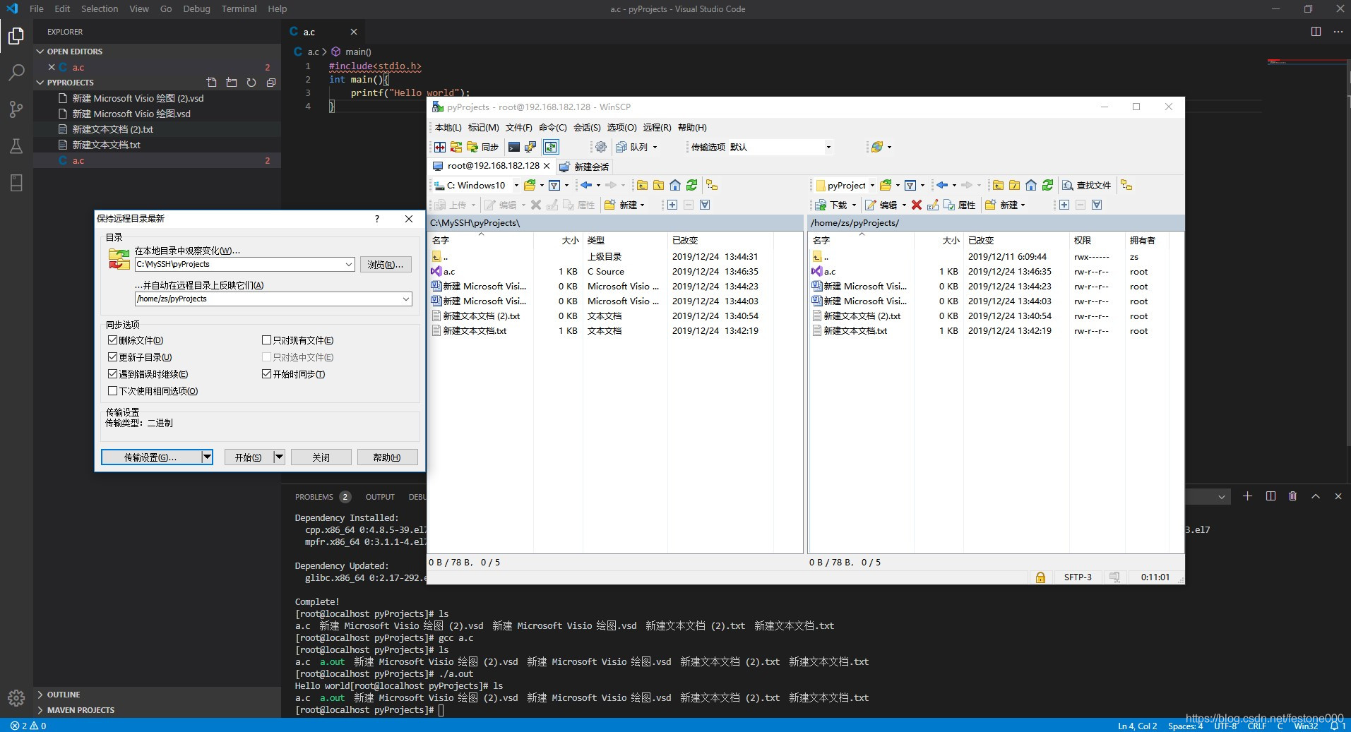Open transfer settings preset dropdown (默认)
The image size is (1351, 732).
click(828, 147)
